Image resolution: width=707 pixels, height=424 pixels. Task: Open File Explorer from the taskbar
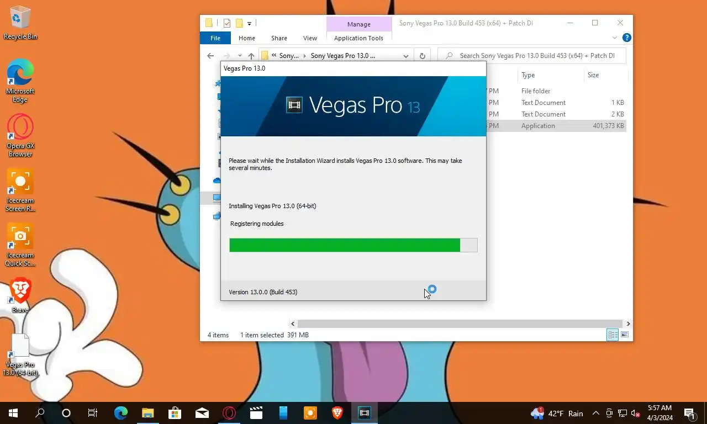(147, 413)
